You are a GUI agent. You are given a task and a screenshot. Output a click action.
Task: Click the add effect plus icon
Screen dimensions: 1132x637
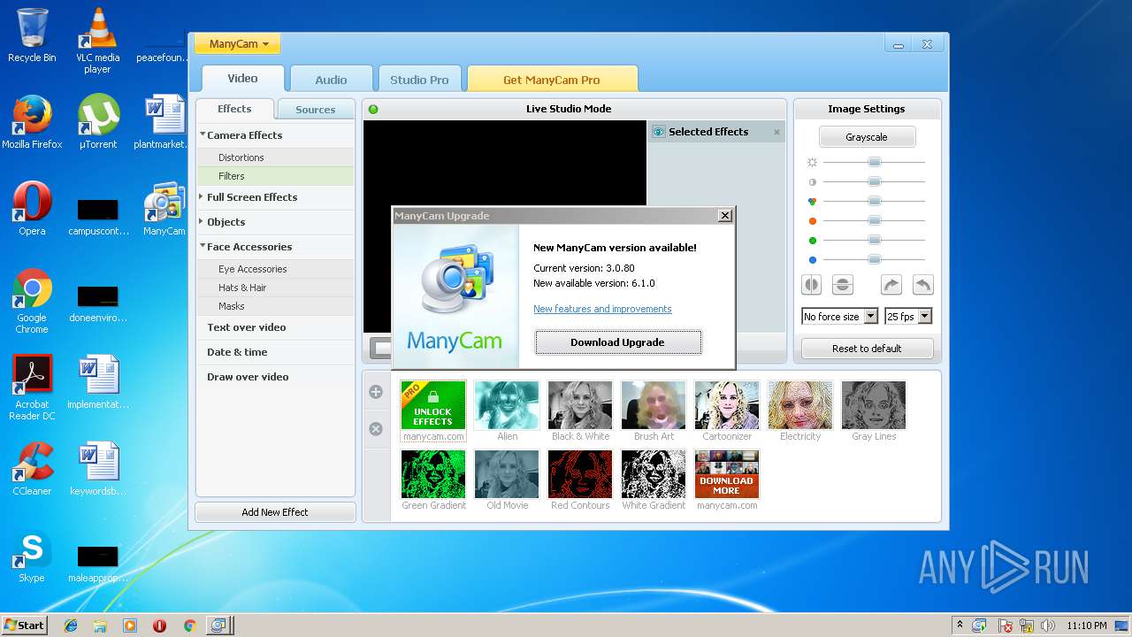pos(376,392)
